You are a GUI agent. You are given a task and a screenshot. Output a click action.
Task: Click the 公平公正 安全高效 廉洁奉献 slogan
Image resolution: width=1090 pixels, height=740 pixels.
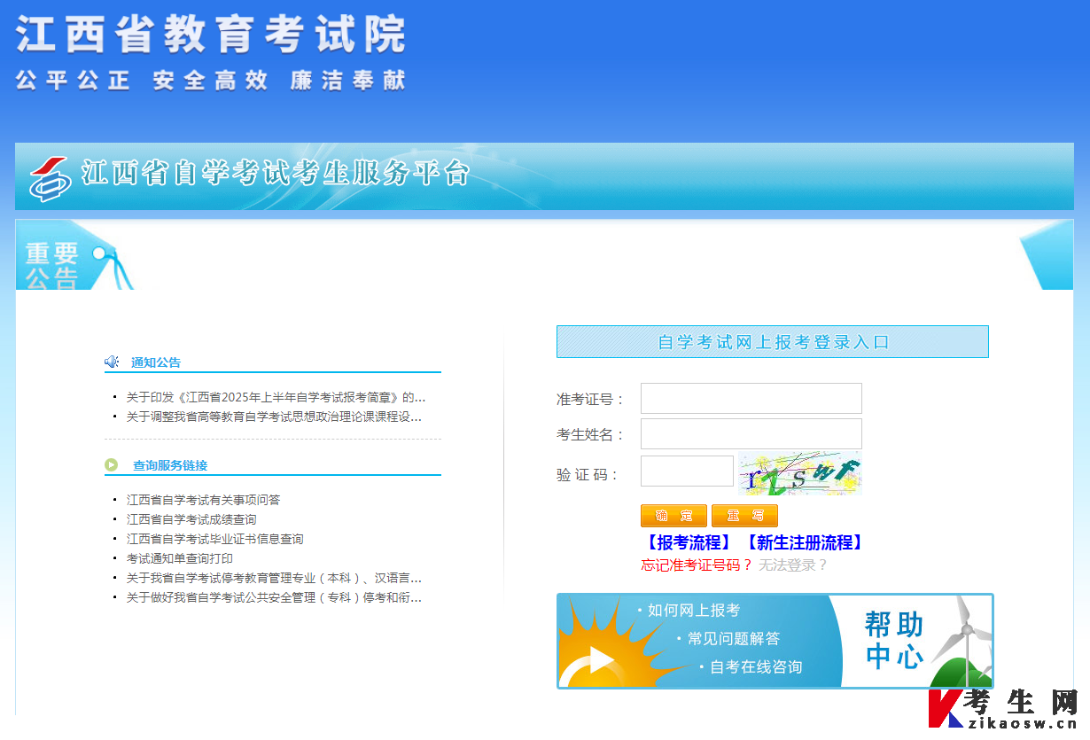(210, 81)
